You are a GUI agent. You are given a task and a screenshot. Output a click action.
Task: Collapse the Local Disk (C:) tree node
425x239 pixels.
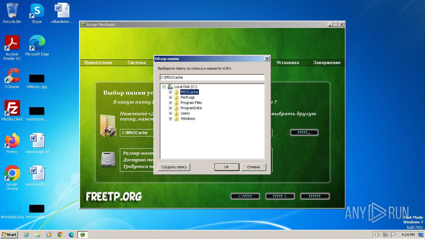click(164, 87)
